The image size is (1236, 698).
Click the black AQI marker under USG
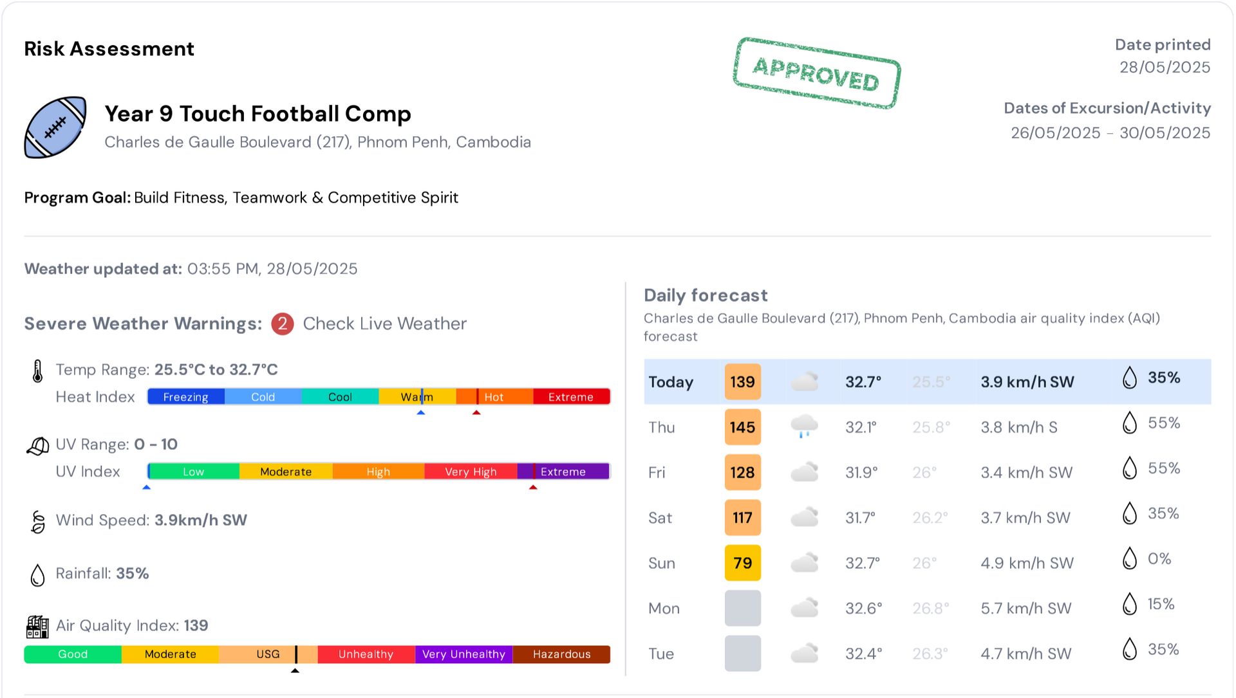pos(295,670)
